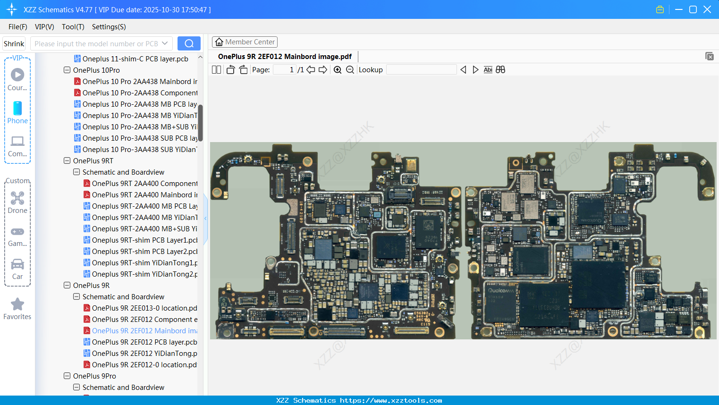Collapse the OnePlus 10Pro section

67,70
